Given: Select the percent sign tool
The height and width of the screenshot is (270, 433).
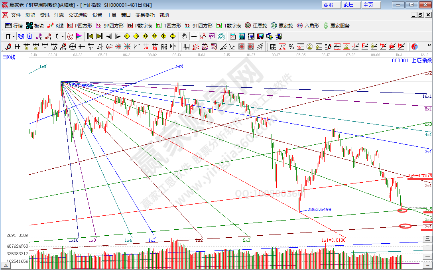Looking at the screenshot, I should (x=291, y=47).
